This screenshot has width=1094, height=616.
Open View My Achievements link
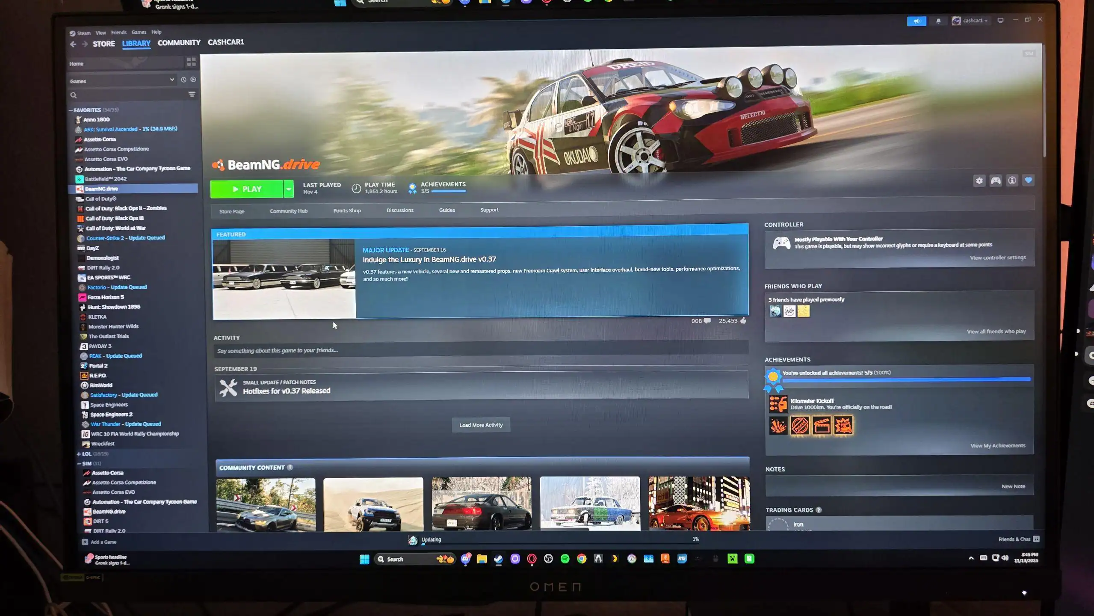click(997, 446)
